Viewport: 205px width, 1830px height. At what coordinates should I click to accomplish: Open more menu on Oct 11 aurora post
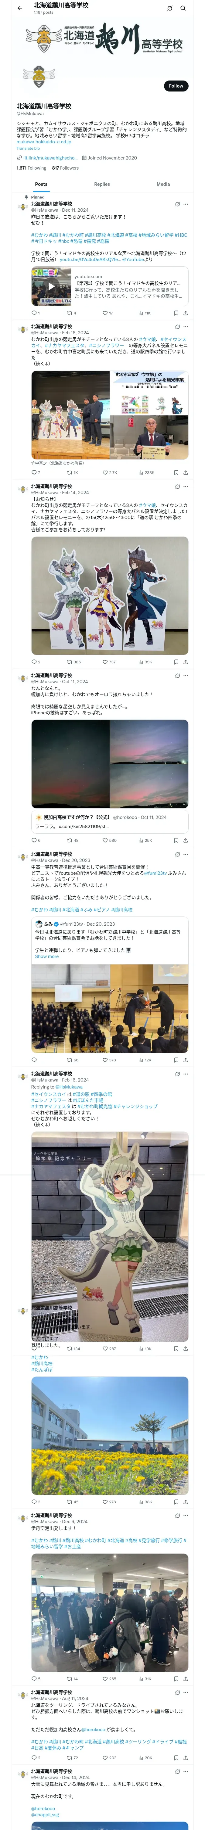[186, 676]
